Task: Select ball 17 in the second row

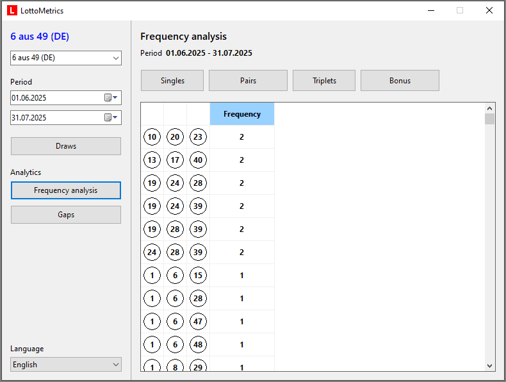Action: tap(175, 160)
